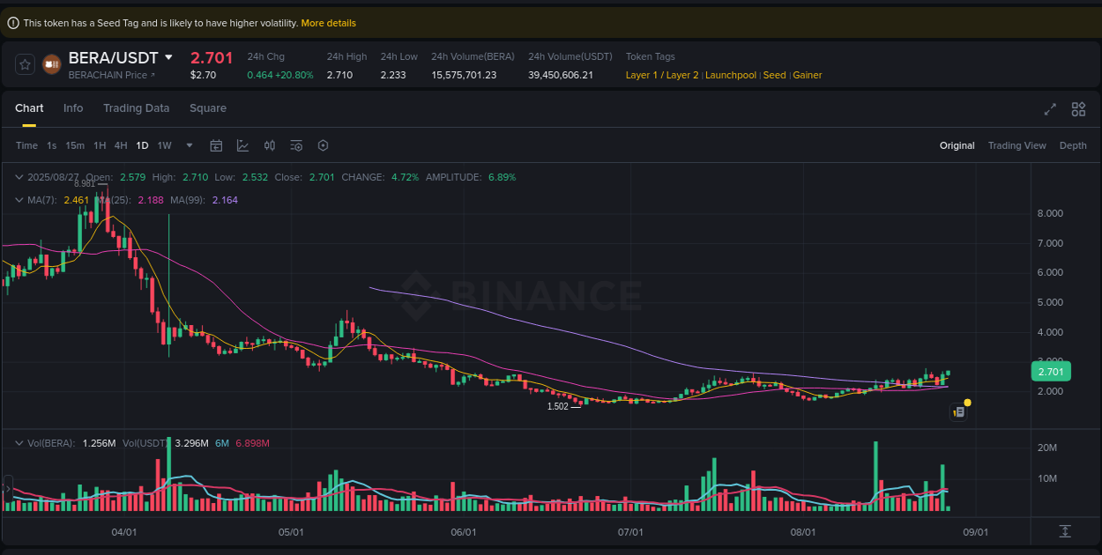The width and height of the screenshot is (1102, 555).
Task: Click the order book icon with yellow dot
Action: point(959,411)
